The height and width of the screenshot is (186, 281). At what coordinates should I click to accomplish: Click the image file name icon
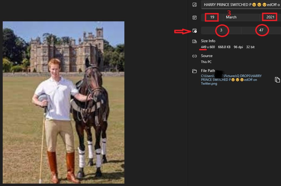[194, 5]
